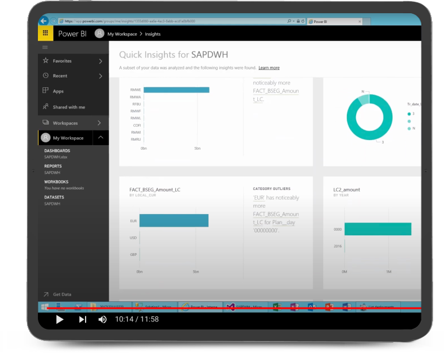This screenshot has width=444, height=353.
Task: Open Visual Studio SAPDWH taskbar item
Action: point(246,307)
